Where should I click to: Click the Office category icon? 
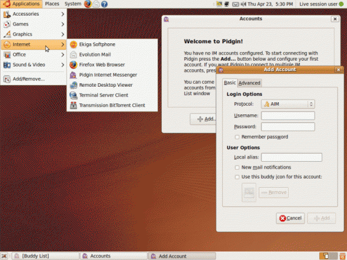pyautogui.click(x=7, y=55)
